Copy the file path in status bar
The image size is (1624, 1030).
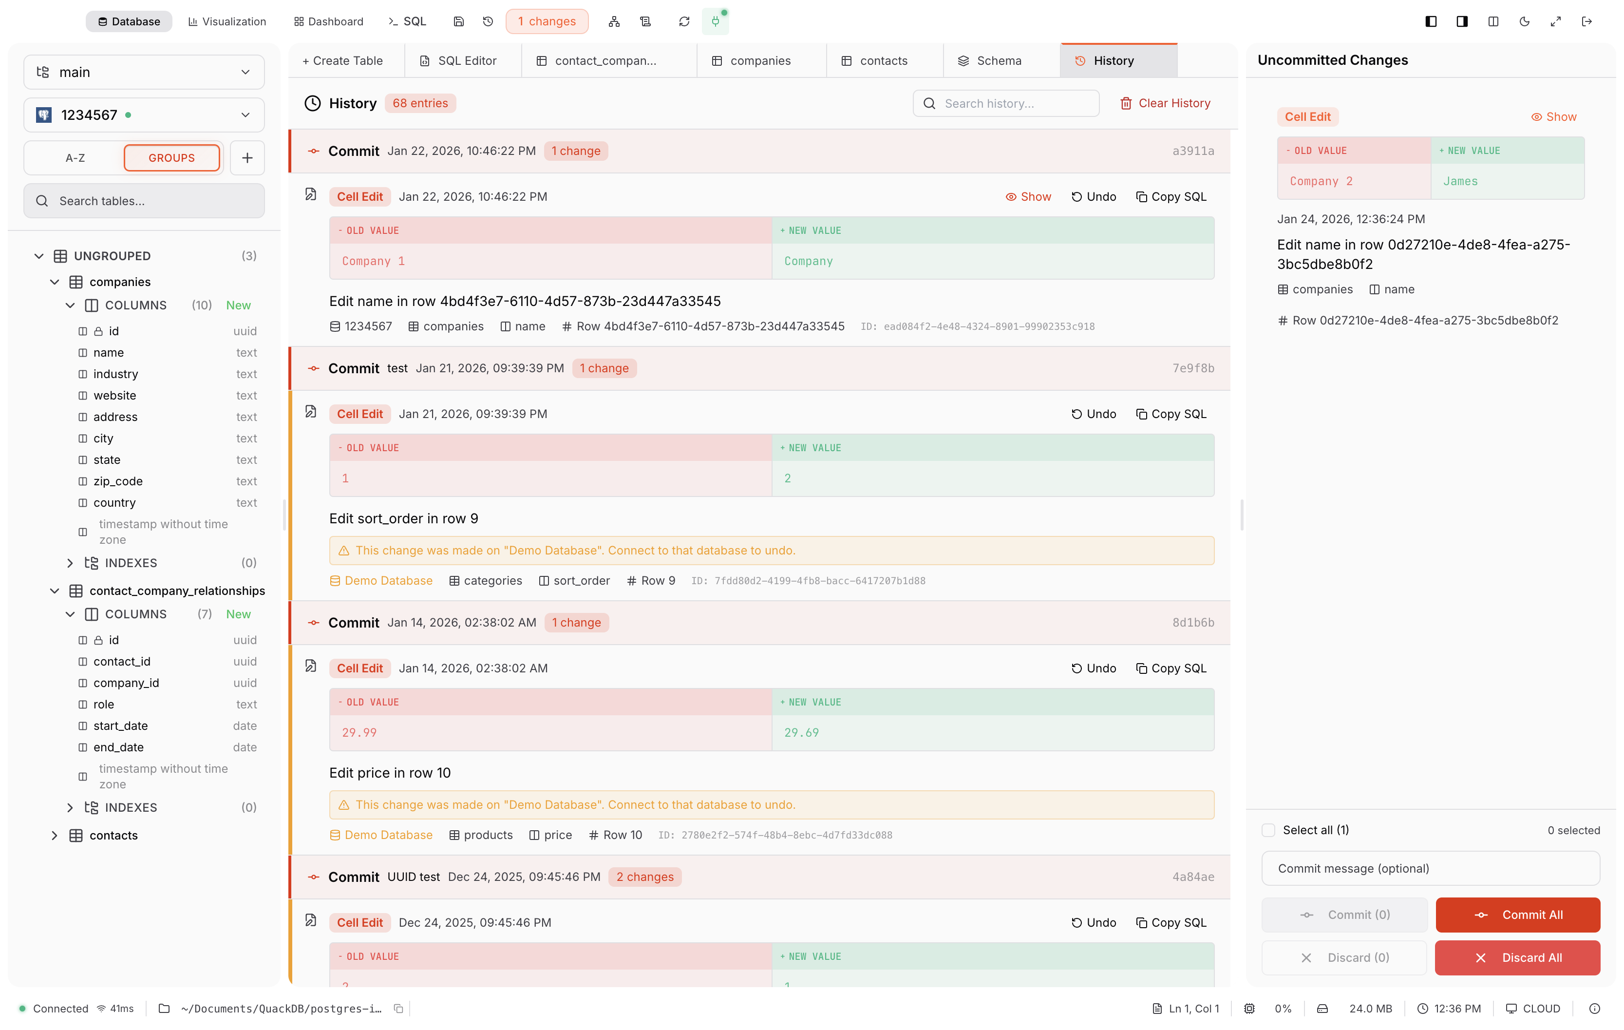click(x=398, y=1009)
